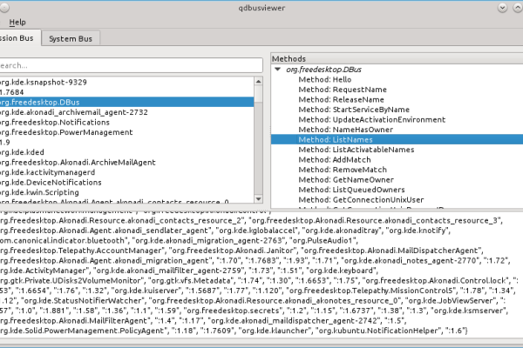Viewport: 523px width, 348px height.
Task: Click the service list scroll down arrow
Action: [x=258, y=199]
